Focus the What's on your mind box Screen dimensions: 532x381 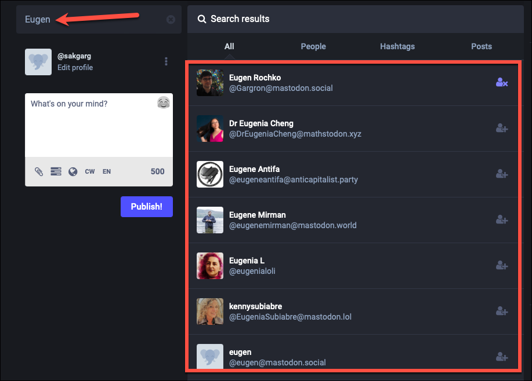coord(99,125)
